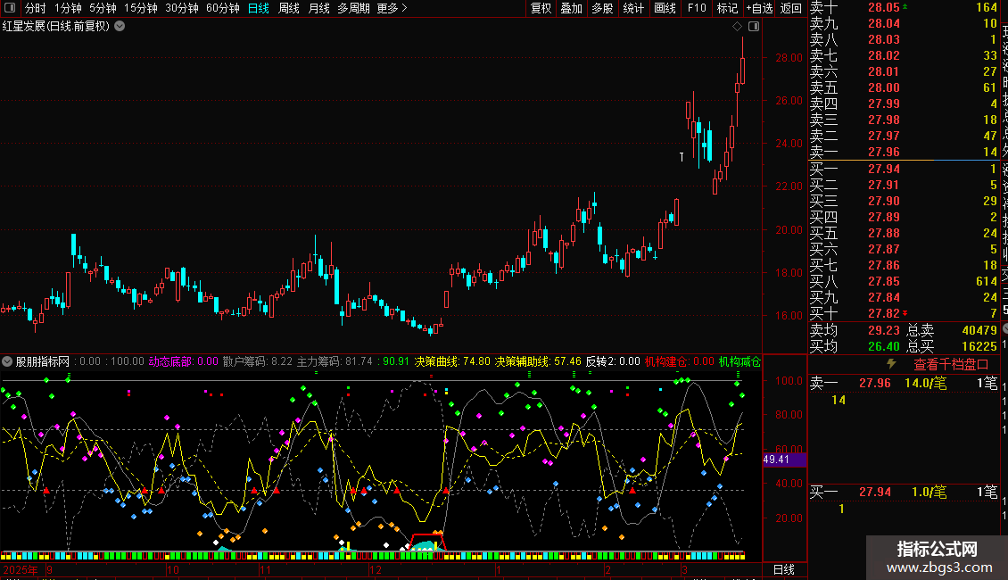Image resolution: width=1008 pixels, height=580 pixels.
Task: Click sell price 28.05 in 卖十 row
Action: click(883, 7)
